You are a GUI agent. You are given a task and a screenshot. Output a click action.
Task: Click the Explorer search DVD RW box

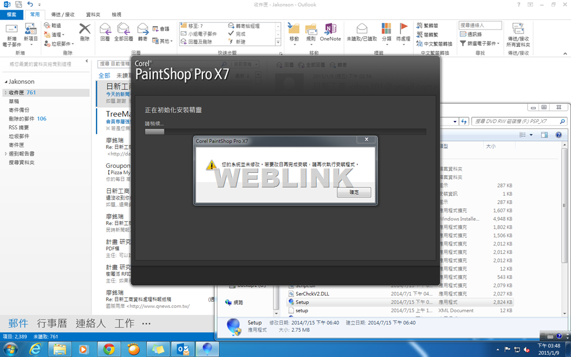[x=519, y=121]
